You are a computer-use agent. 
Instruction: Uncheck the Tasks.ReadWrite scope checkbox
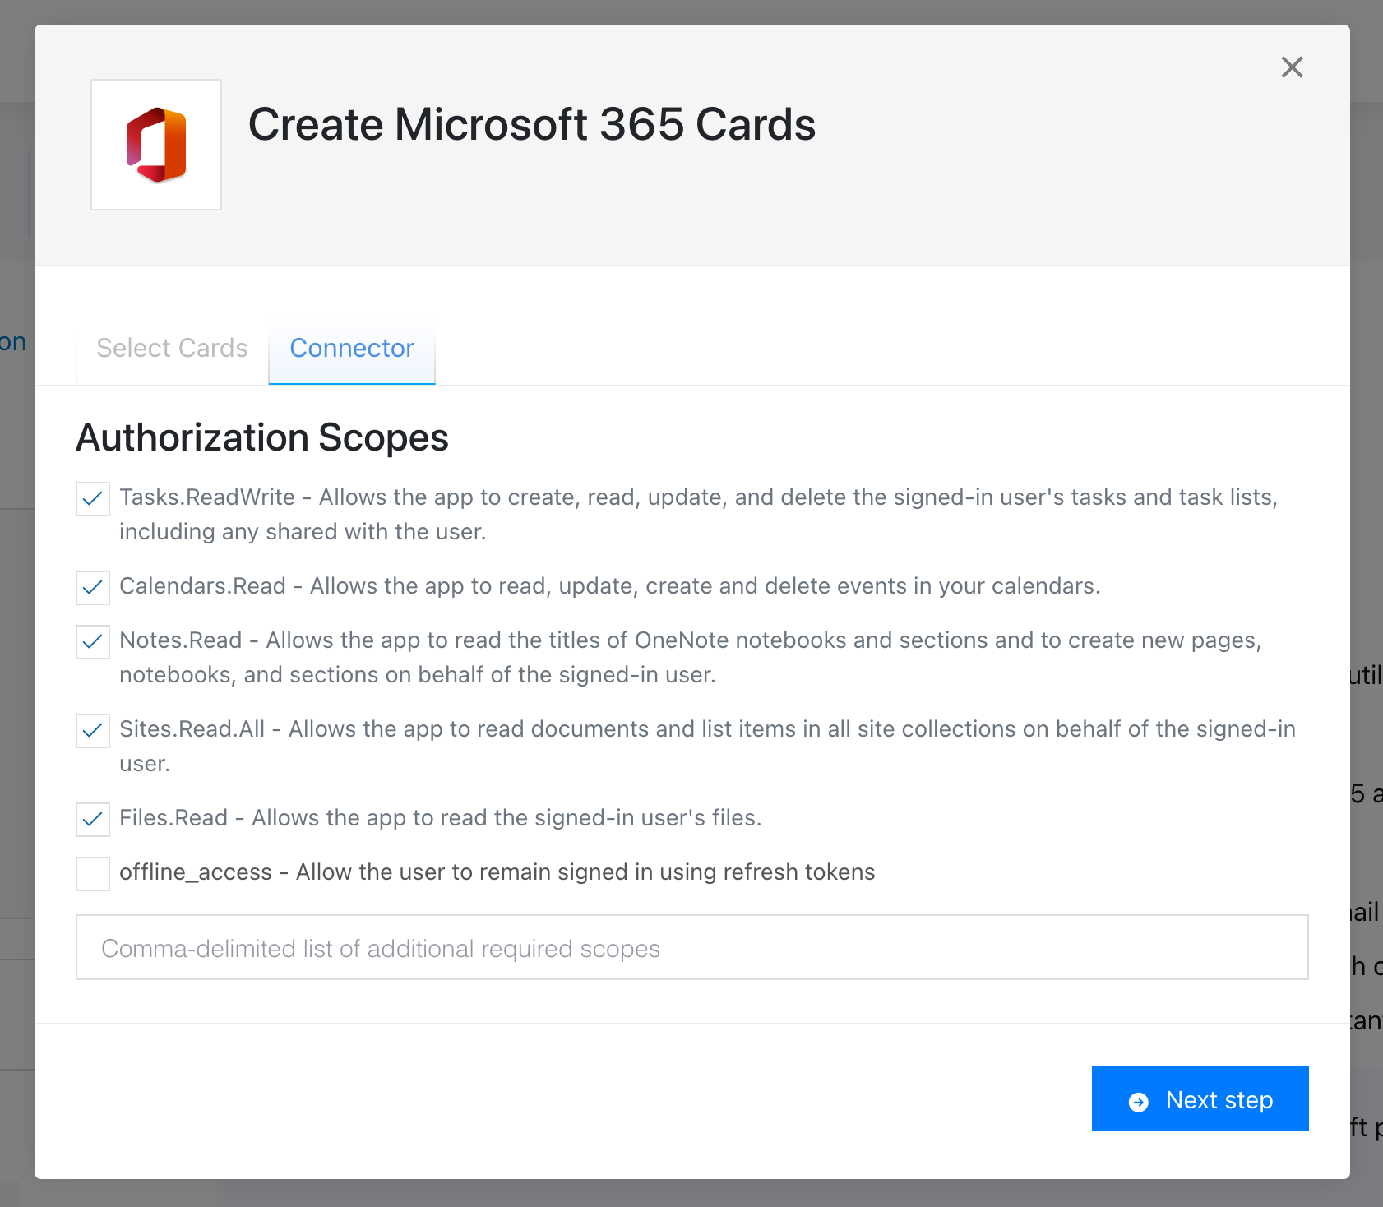click(93, 499)
